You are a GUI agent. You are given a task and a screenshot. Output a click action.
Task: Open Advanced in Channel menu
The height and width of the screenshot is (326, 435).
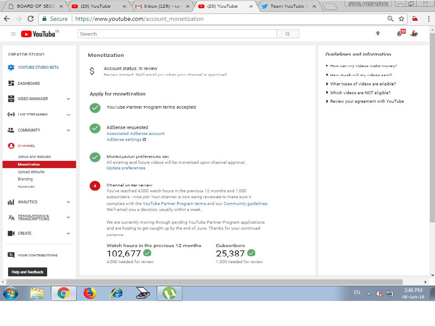click(26, 186)
